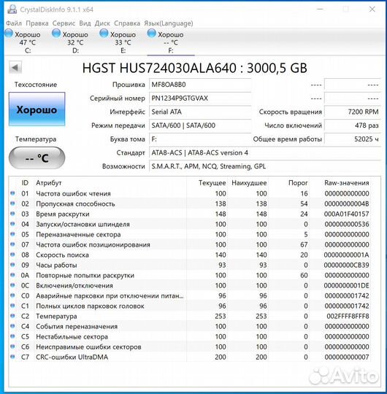This screenshot has height=394, width=387.
Task: Click the power-on count value 478 раз
Action: point(352,125)
